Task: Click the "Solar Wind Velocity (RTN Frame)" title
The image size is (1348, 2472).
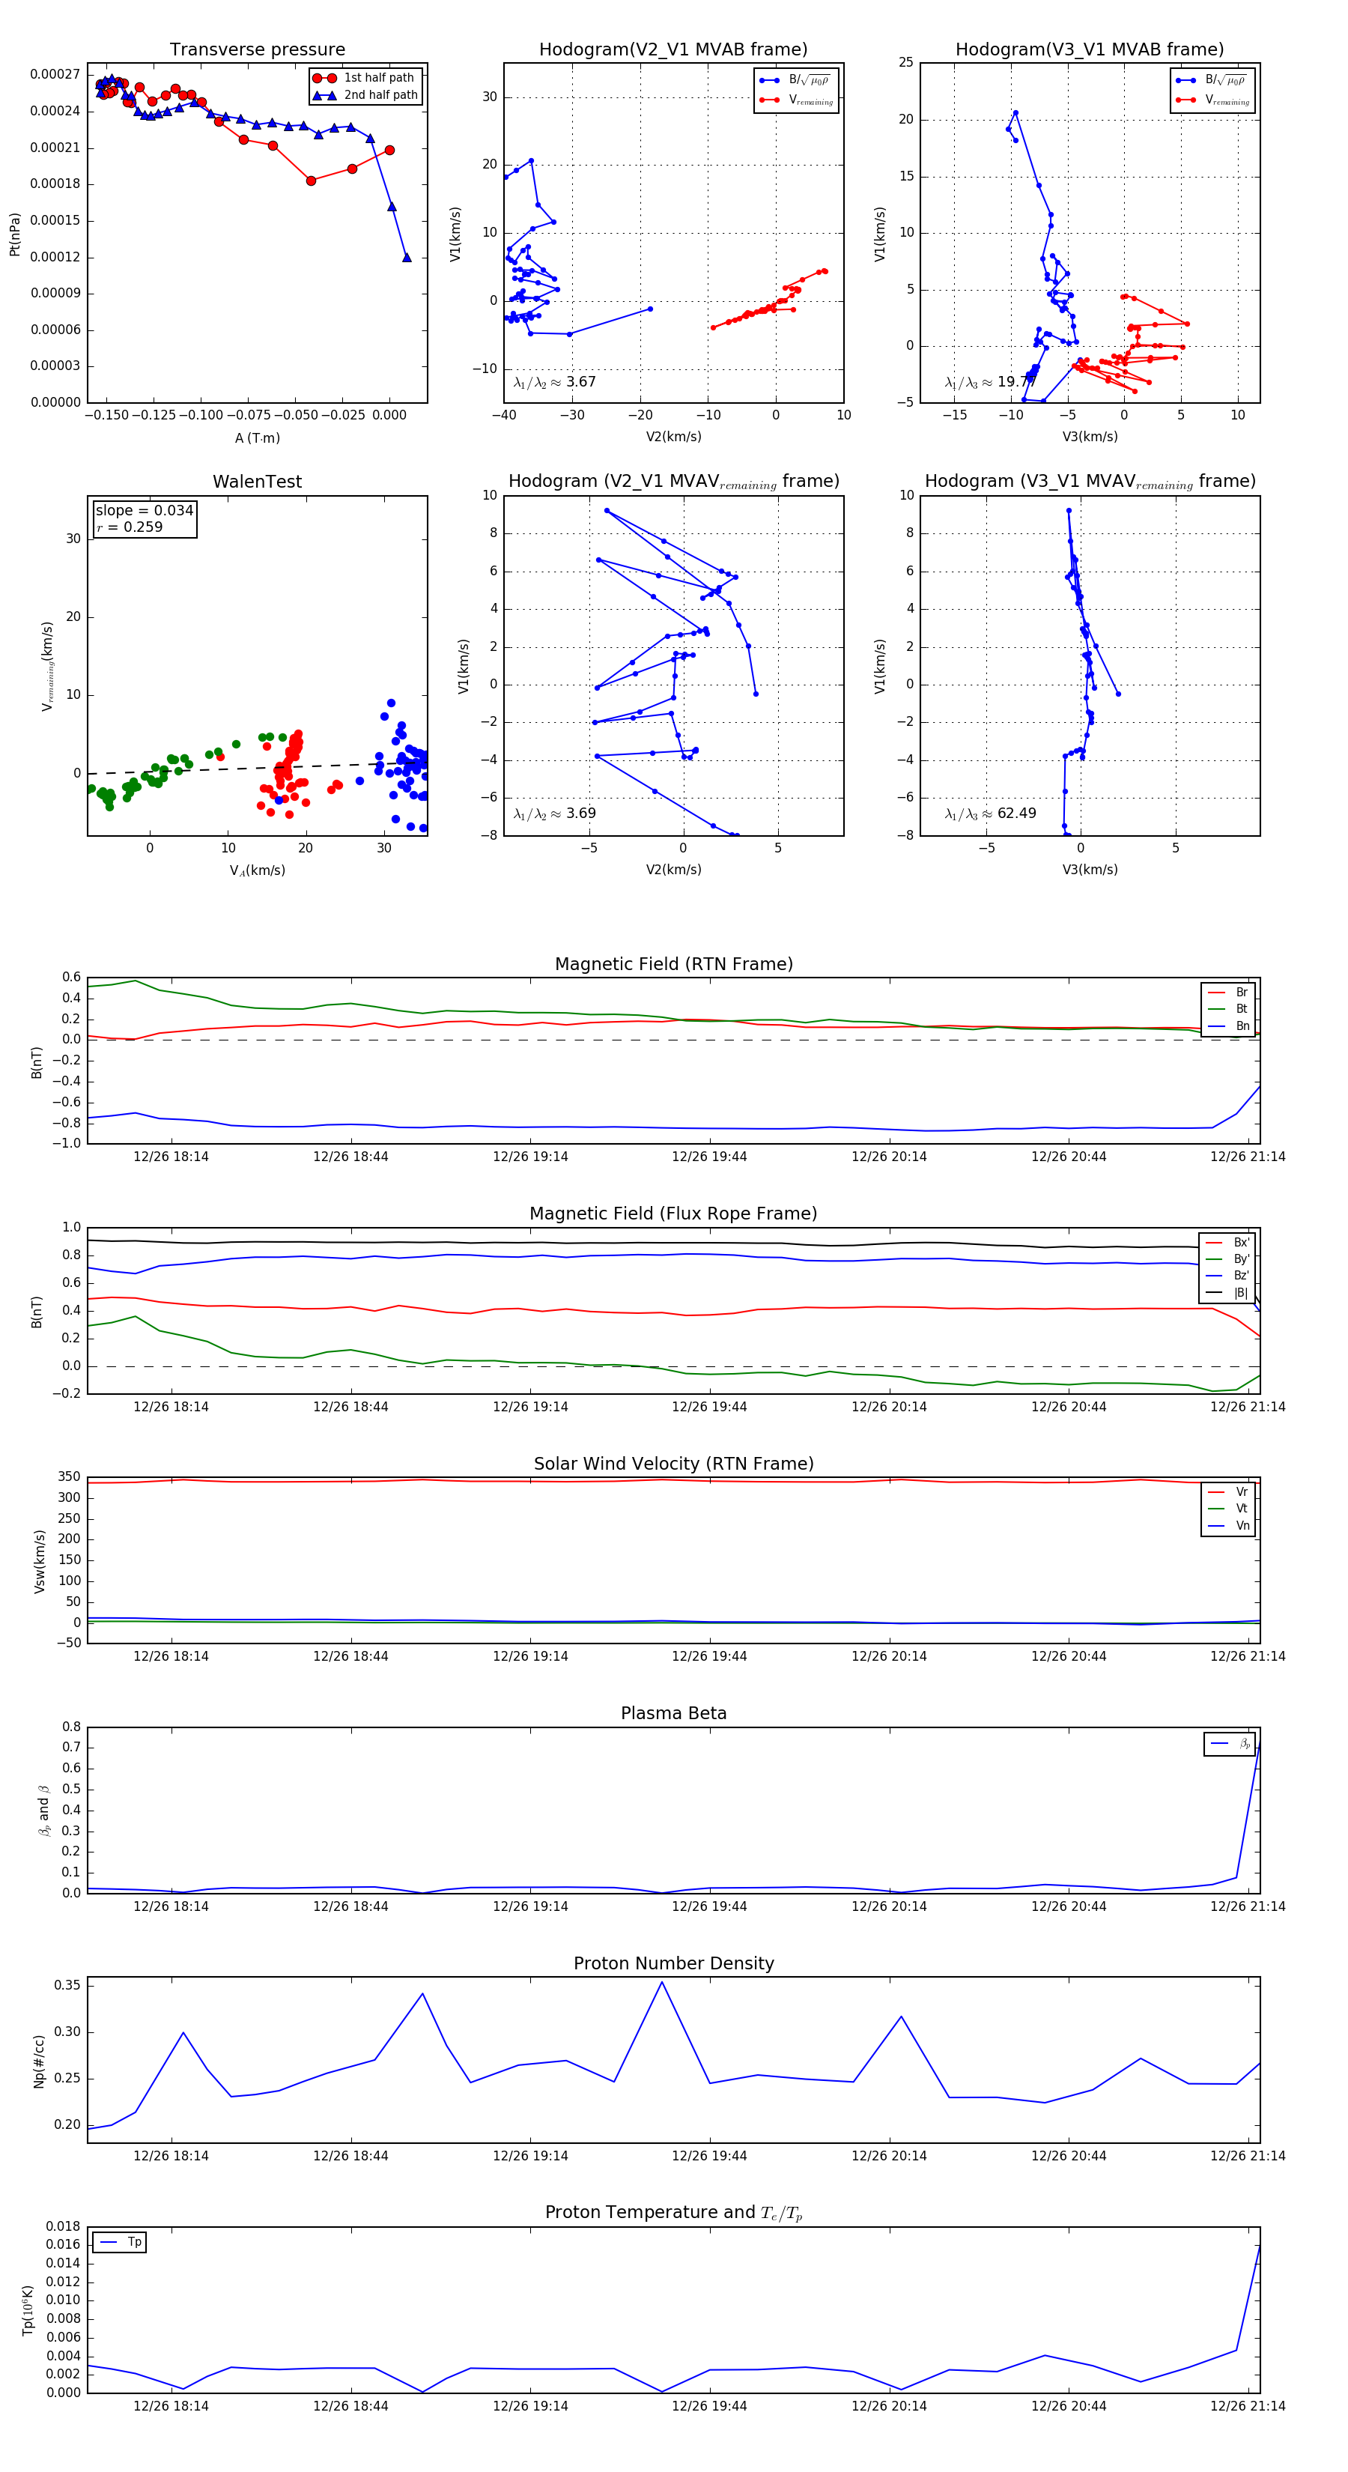Action: coord(673,1464)
